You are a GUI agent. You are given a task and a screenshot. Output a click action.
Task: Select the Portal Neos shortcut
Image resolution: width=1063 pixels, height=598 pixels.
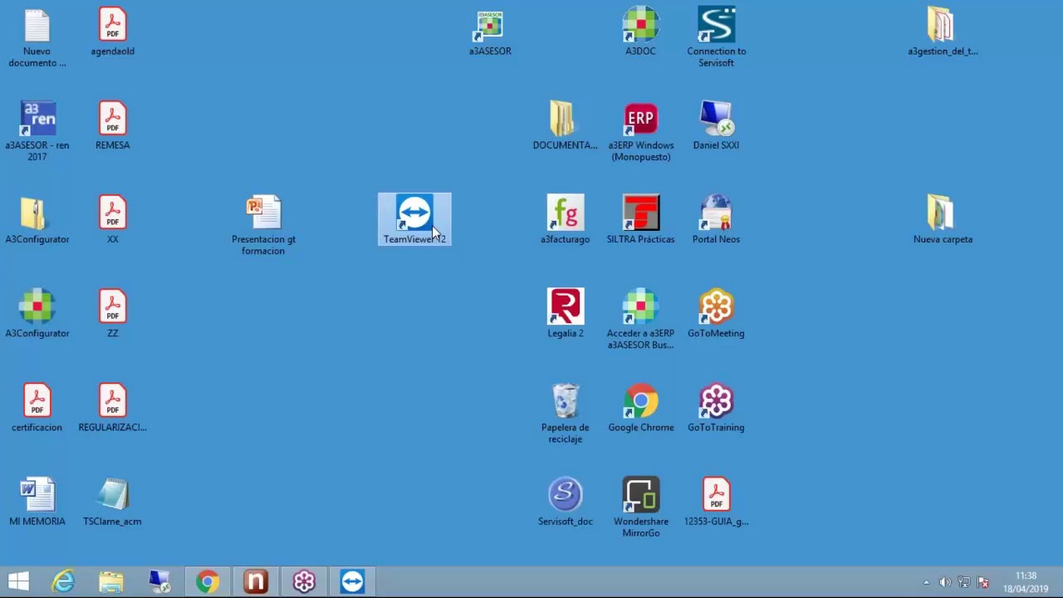coord(716,220)
